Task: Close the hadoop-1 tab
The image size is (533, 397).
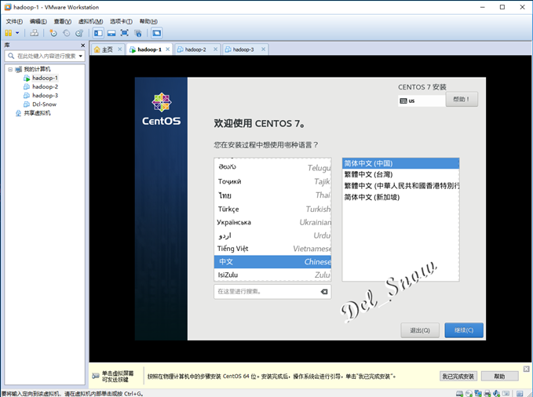Action: pyautogui.click(x=167, y=49)
